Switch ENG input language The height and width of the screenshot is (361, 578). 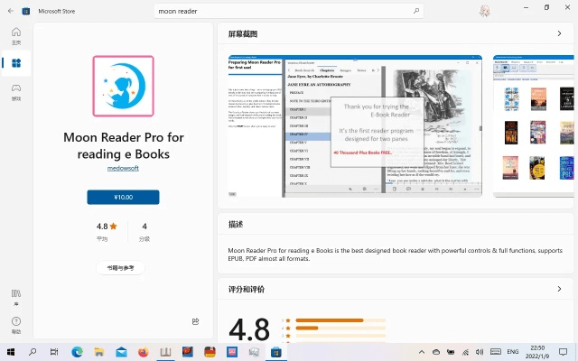513,352
